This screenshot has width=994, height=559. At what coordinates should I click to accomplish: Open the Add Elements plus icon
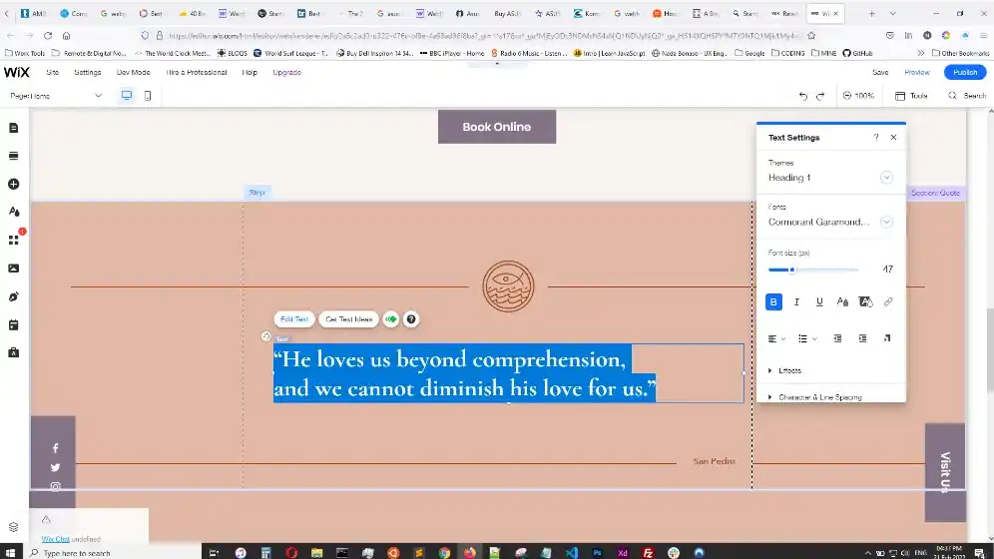click(14, 185)
